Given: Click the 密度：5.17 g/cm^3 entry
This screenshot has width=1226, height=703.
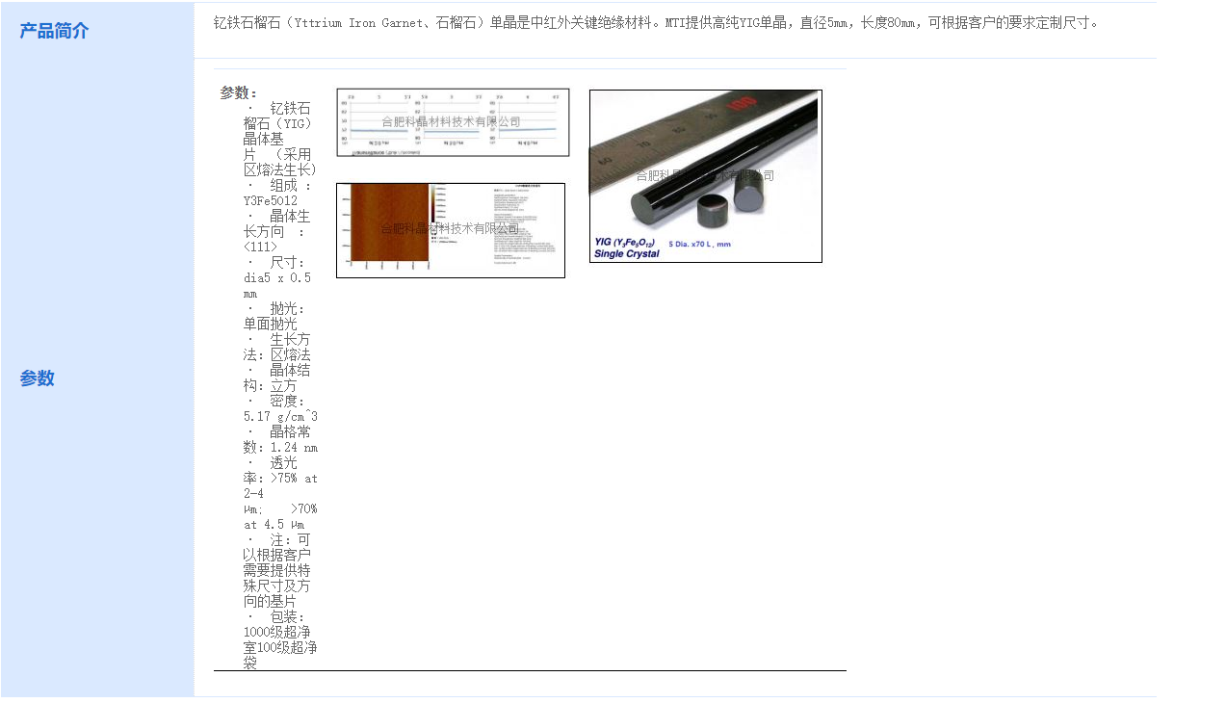Looking at the screenshot, I should point(280,408).
